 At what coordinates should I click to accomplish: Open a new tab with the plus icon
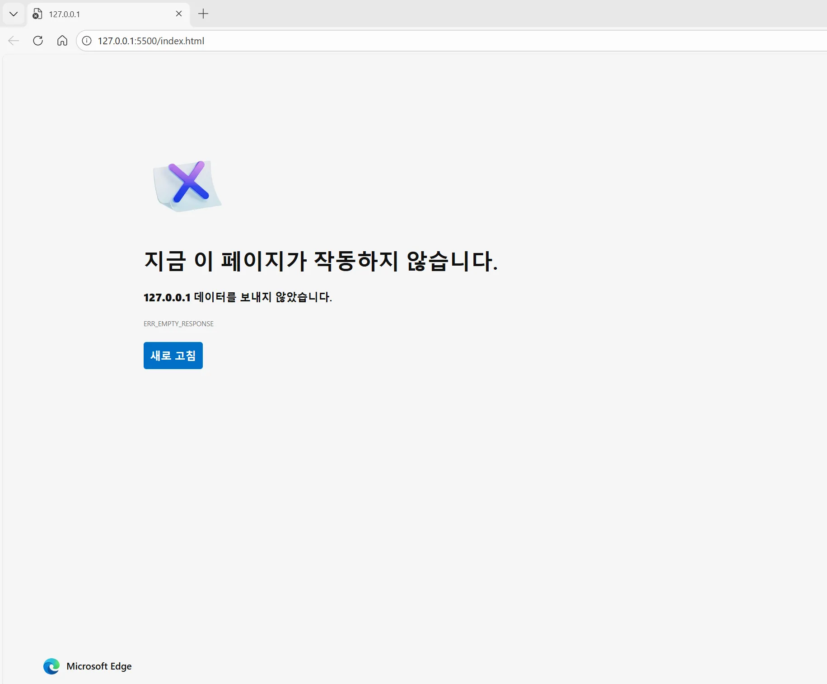pyautogui.click(x=203, y=14)
